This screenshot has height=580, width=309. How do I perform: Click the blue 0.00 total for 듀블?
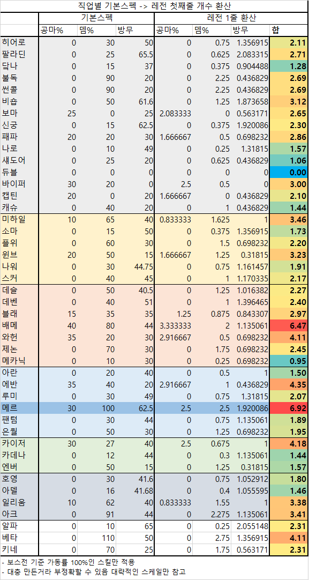point(289,173)
